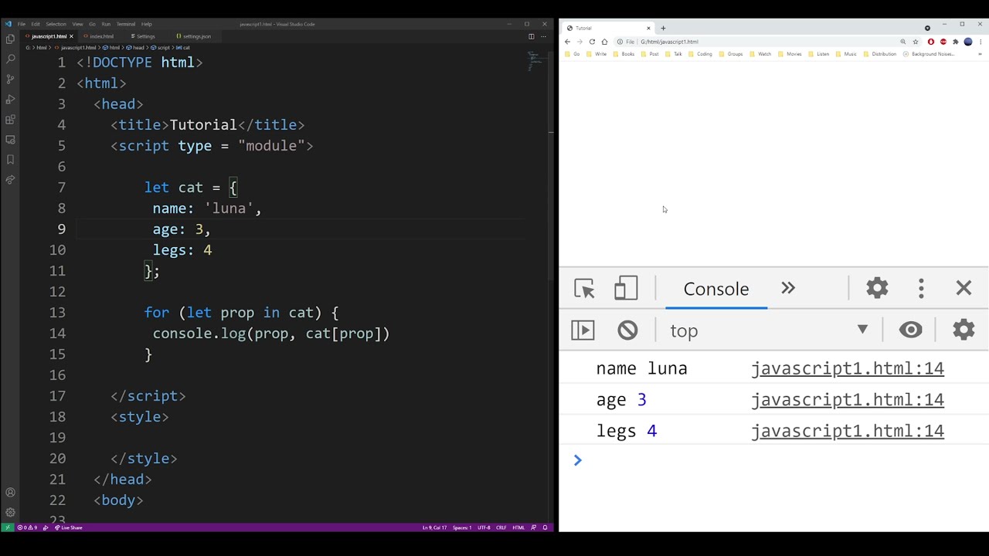Open the JavaScript context dropdown 'top'

click(x=768, y=331)
